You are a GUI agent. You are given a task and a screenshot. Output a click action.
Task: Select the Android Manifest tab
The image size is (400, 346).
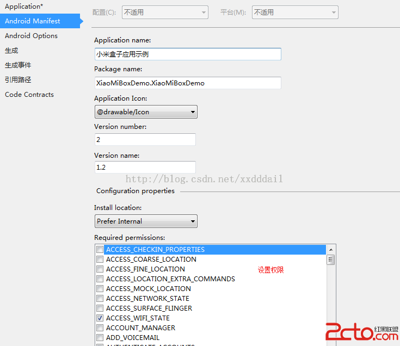40,21
